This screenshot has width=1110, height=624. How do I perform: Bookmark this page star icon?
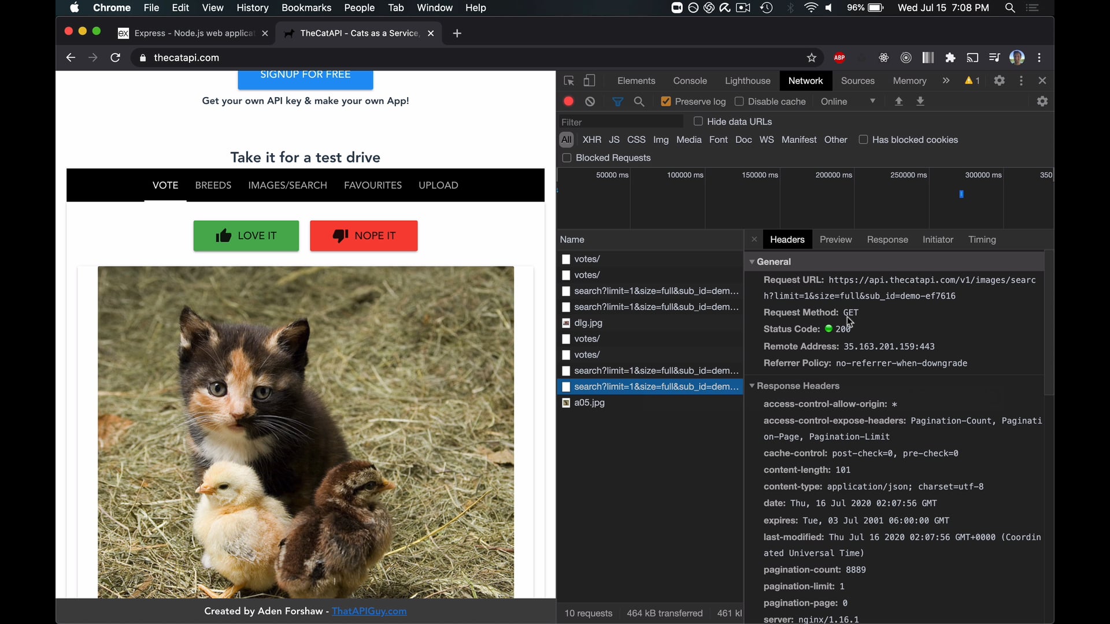coord(812,58)
